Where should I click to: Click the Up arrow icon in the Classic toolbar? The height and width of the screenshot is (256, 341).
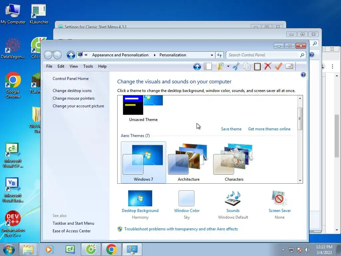197,66
